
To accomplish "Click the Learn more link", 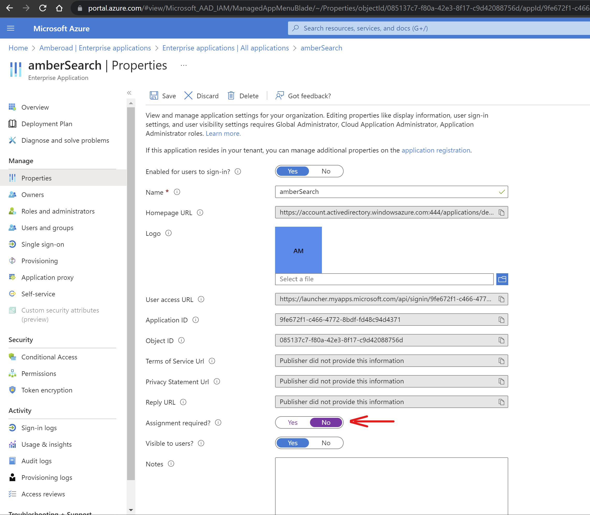I will point(223,134).
